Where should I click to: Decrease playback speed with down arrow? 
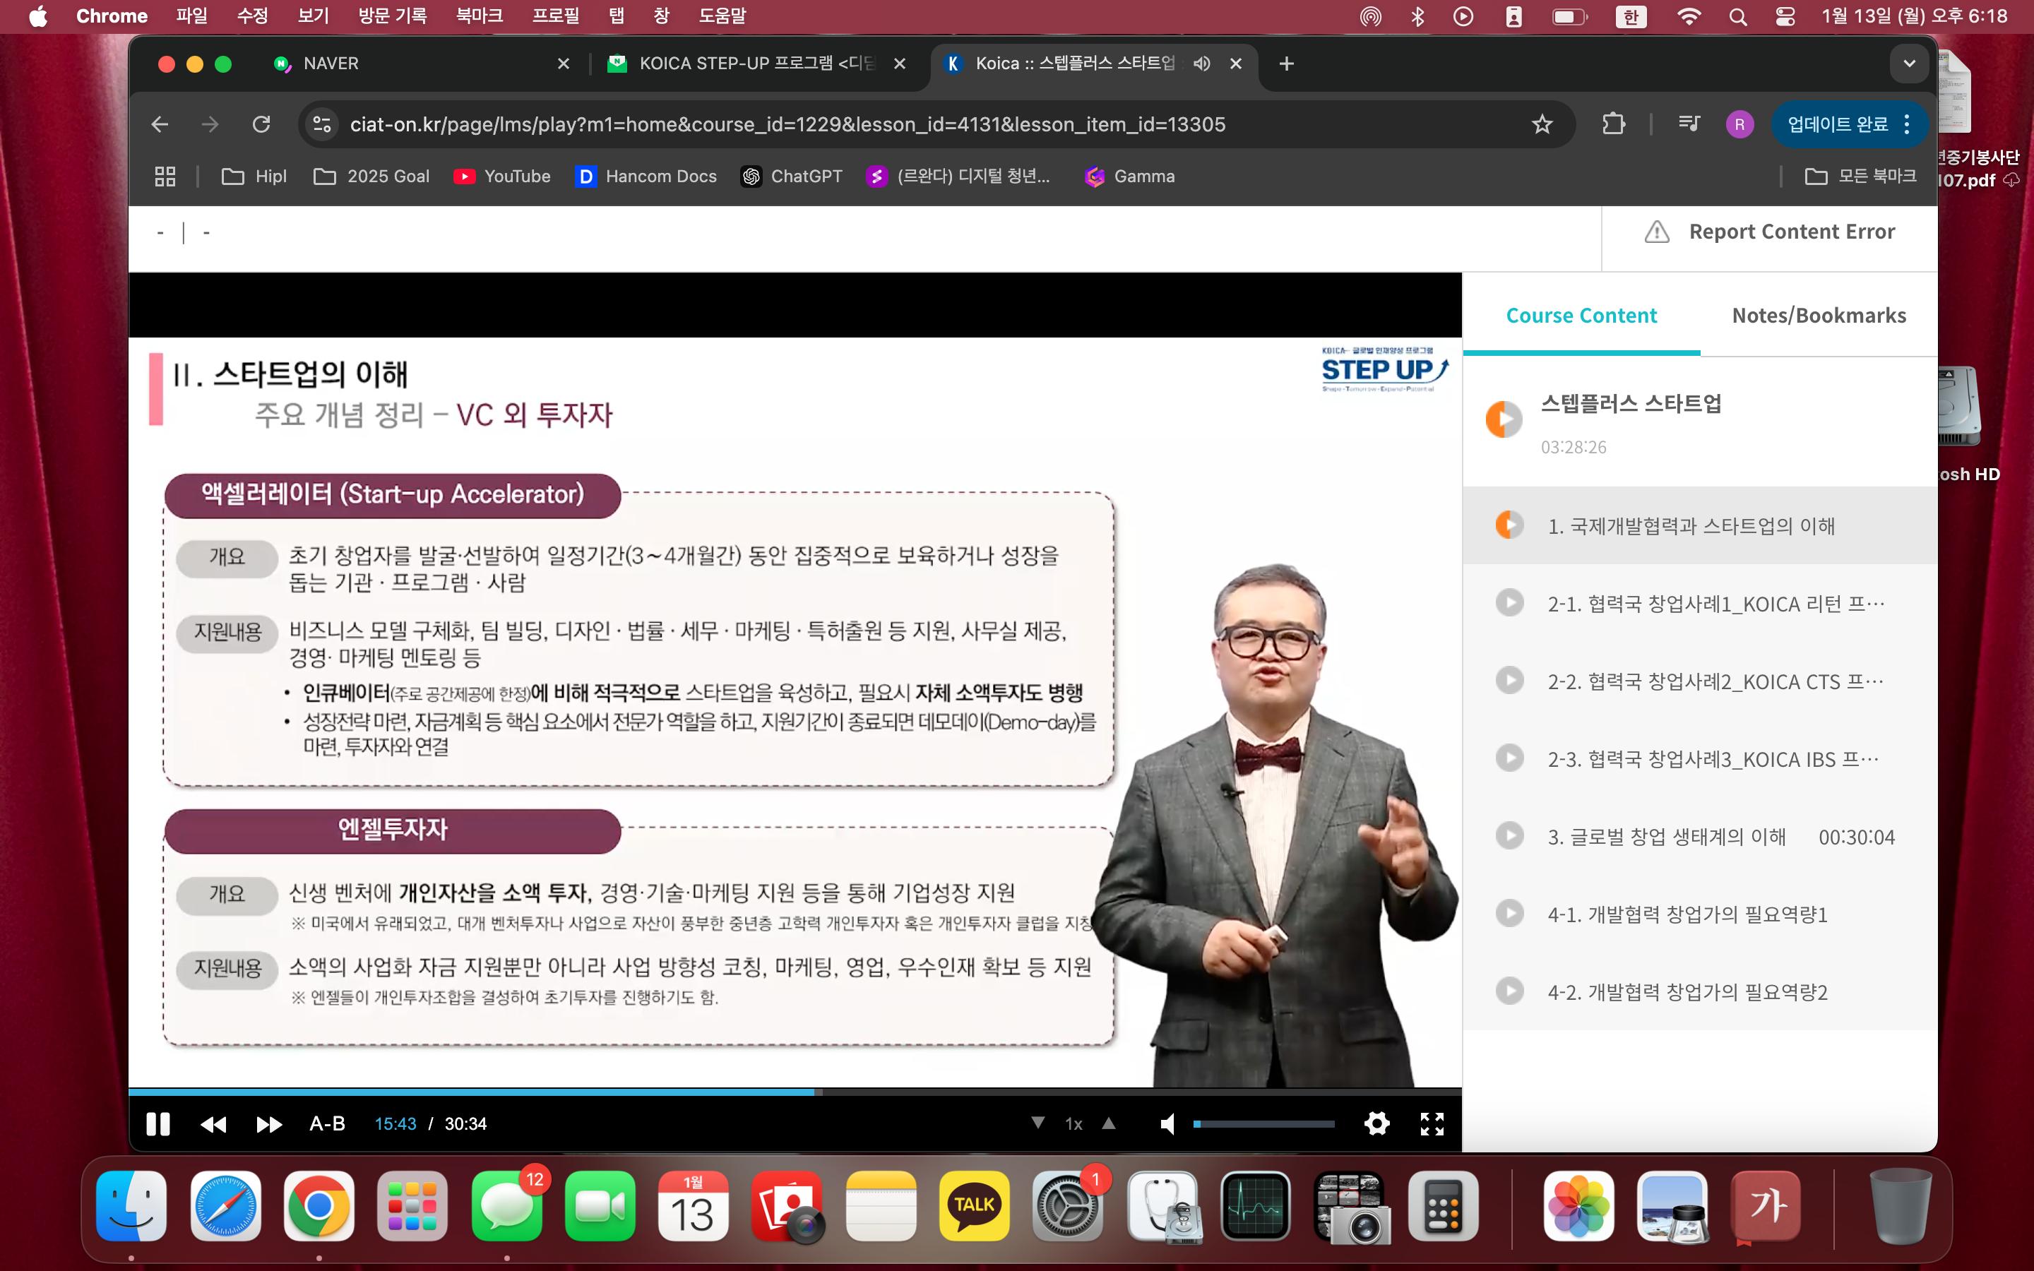(1038, 1123)
